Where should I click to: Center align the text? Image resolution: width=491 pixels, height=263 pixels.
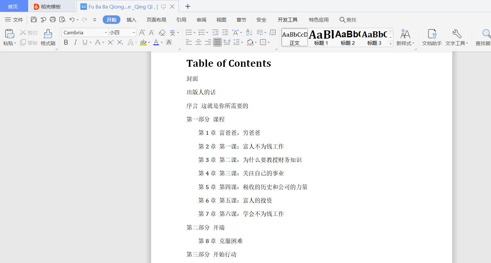[198, 42]
